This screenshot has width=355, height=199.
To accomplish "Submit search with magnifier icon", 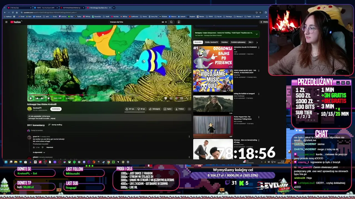I will point(171,22).
